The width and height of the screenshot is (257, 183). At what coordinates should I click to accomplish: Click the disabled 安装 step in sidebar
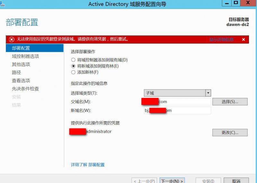point(16,97)
